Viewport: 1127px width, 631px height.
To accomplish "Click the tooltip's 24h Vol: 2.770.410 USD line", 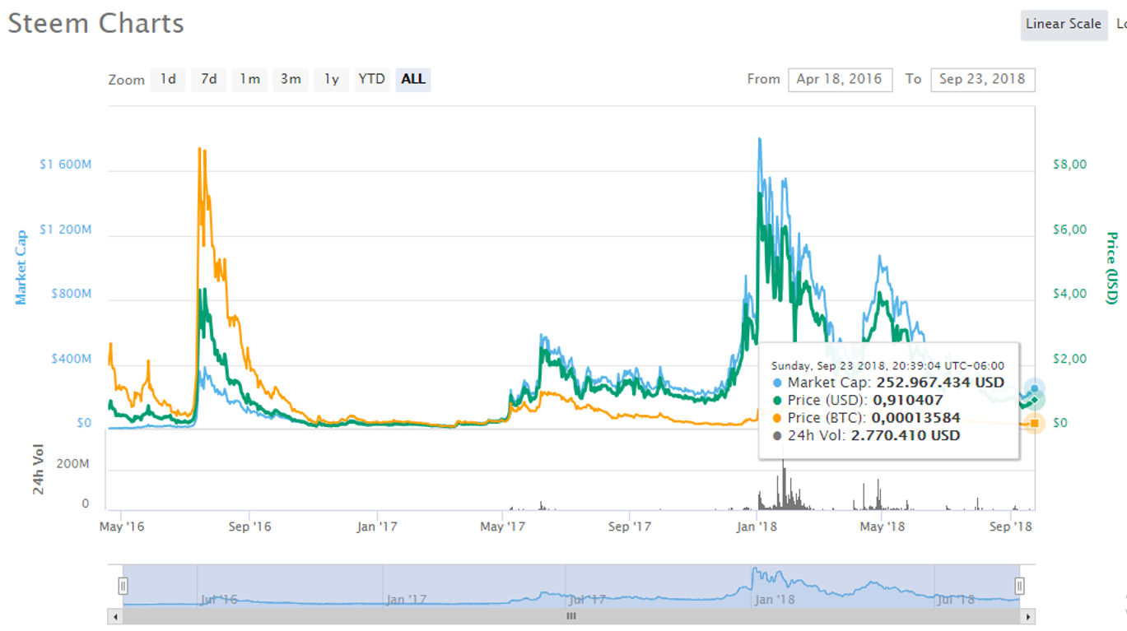I will (x=866, y=436).
